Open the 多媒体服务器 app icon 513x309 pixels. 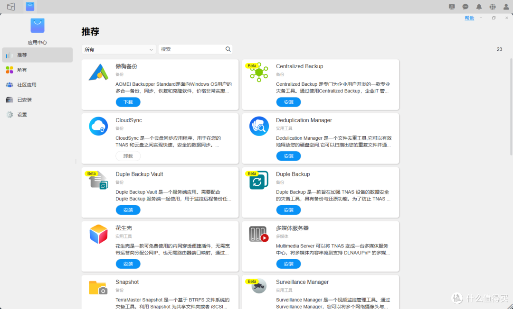pyautogui.click(x=259, y=234)
